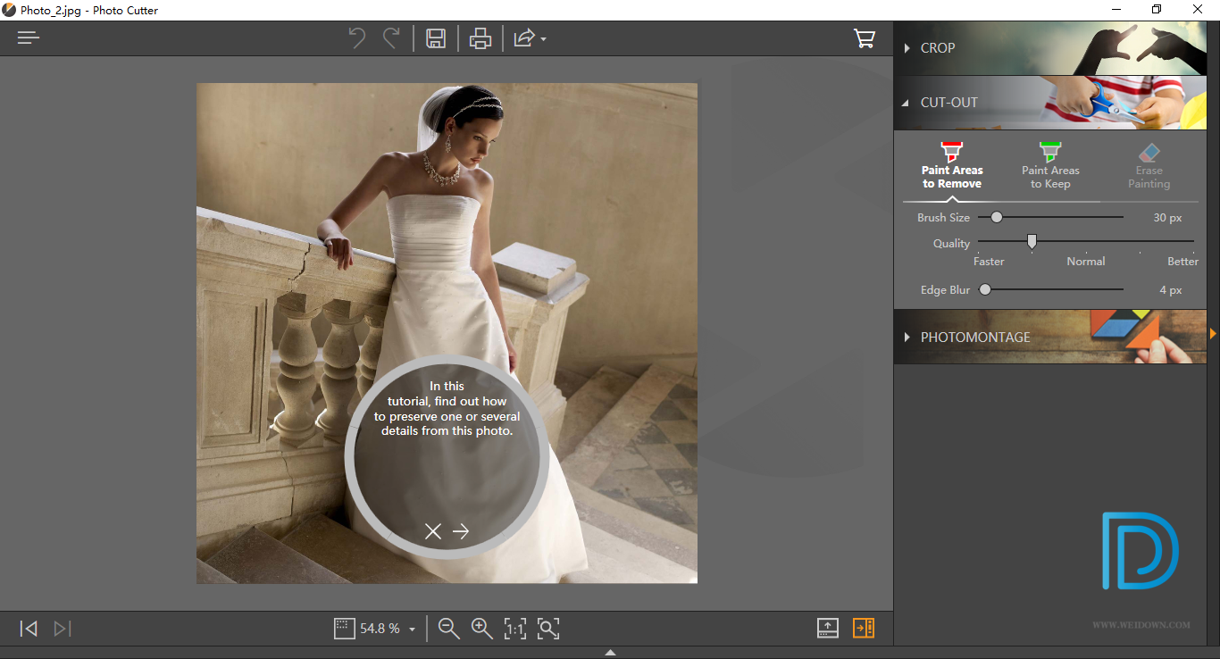Click the share export icon
Screen dimensions: 1220x659
(x=524, y=38)
